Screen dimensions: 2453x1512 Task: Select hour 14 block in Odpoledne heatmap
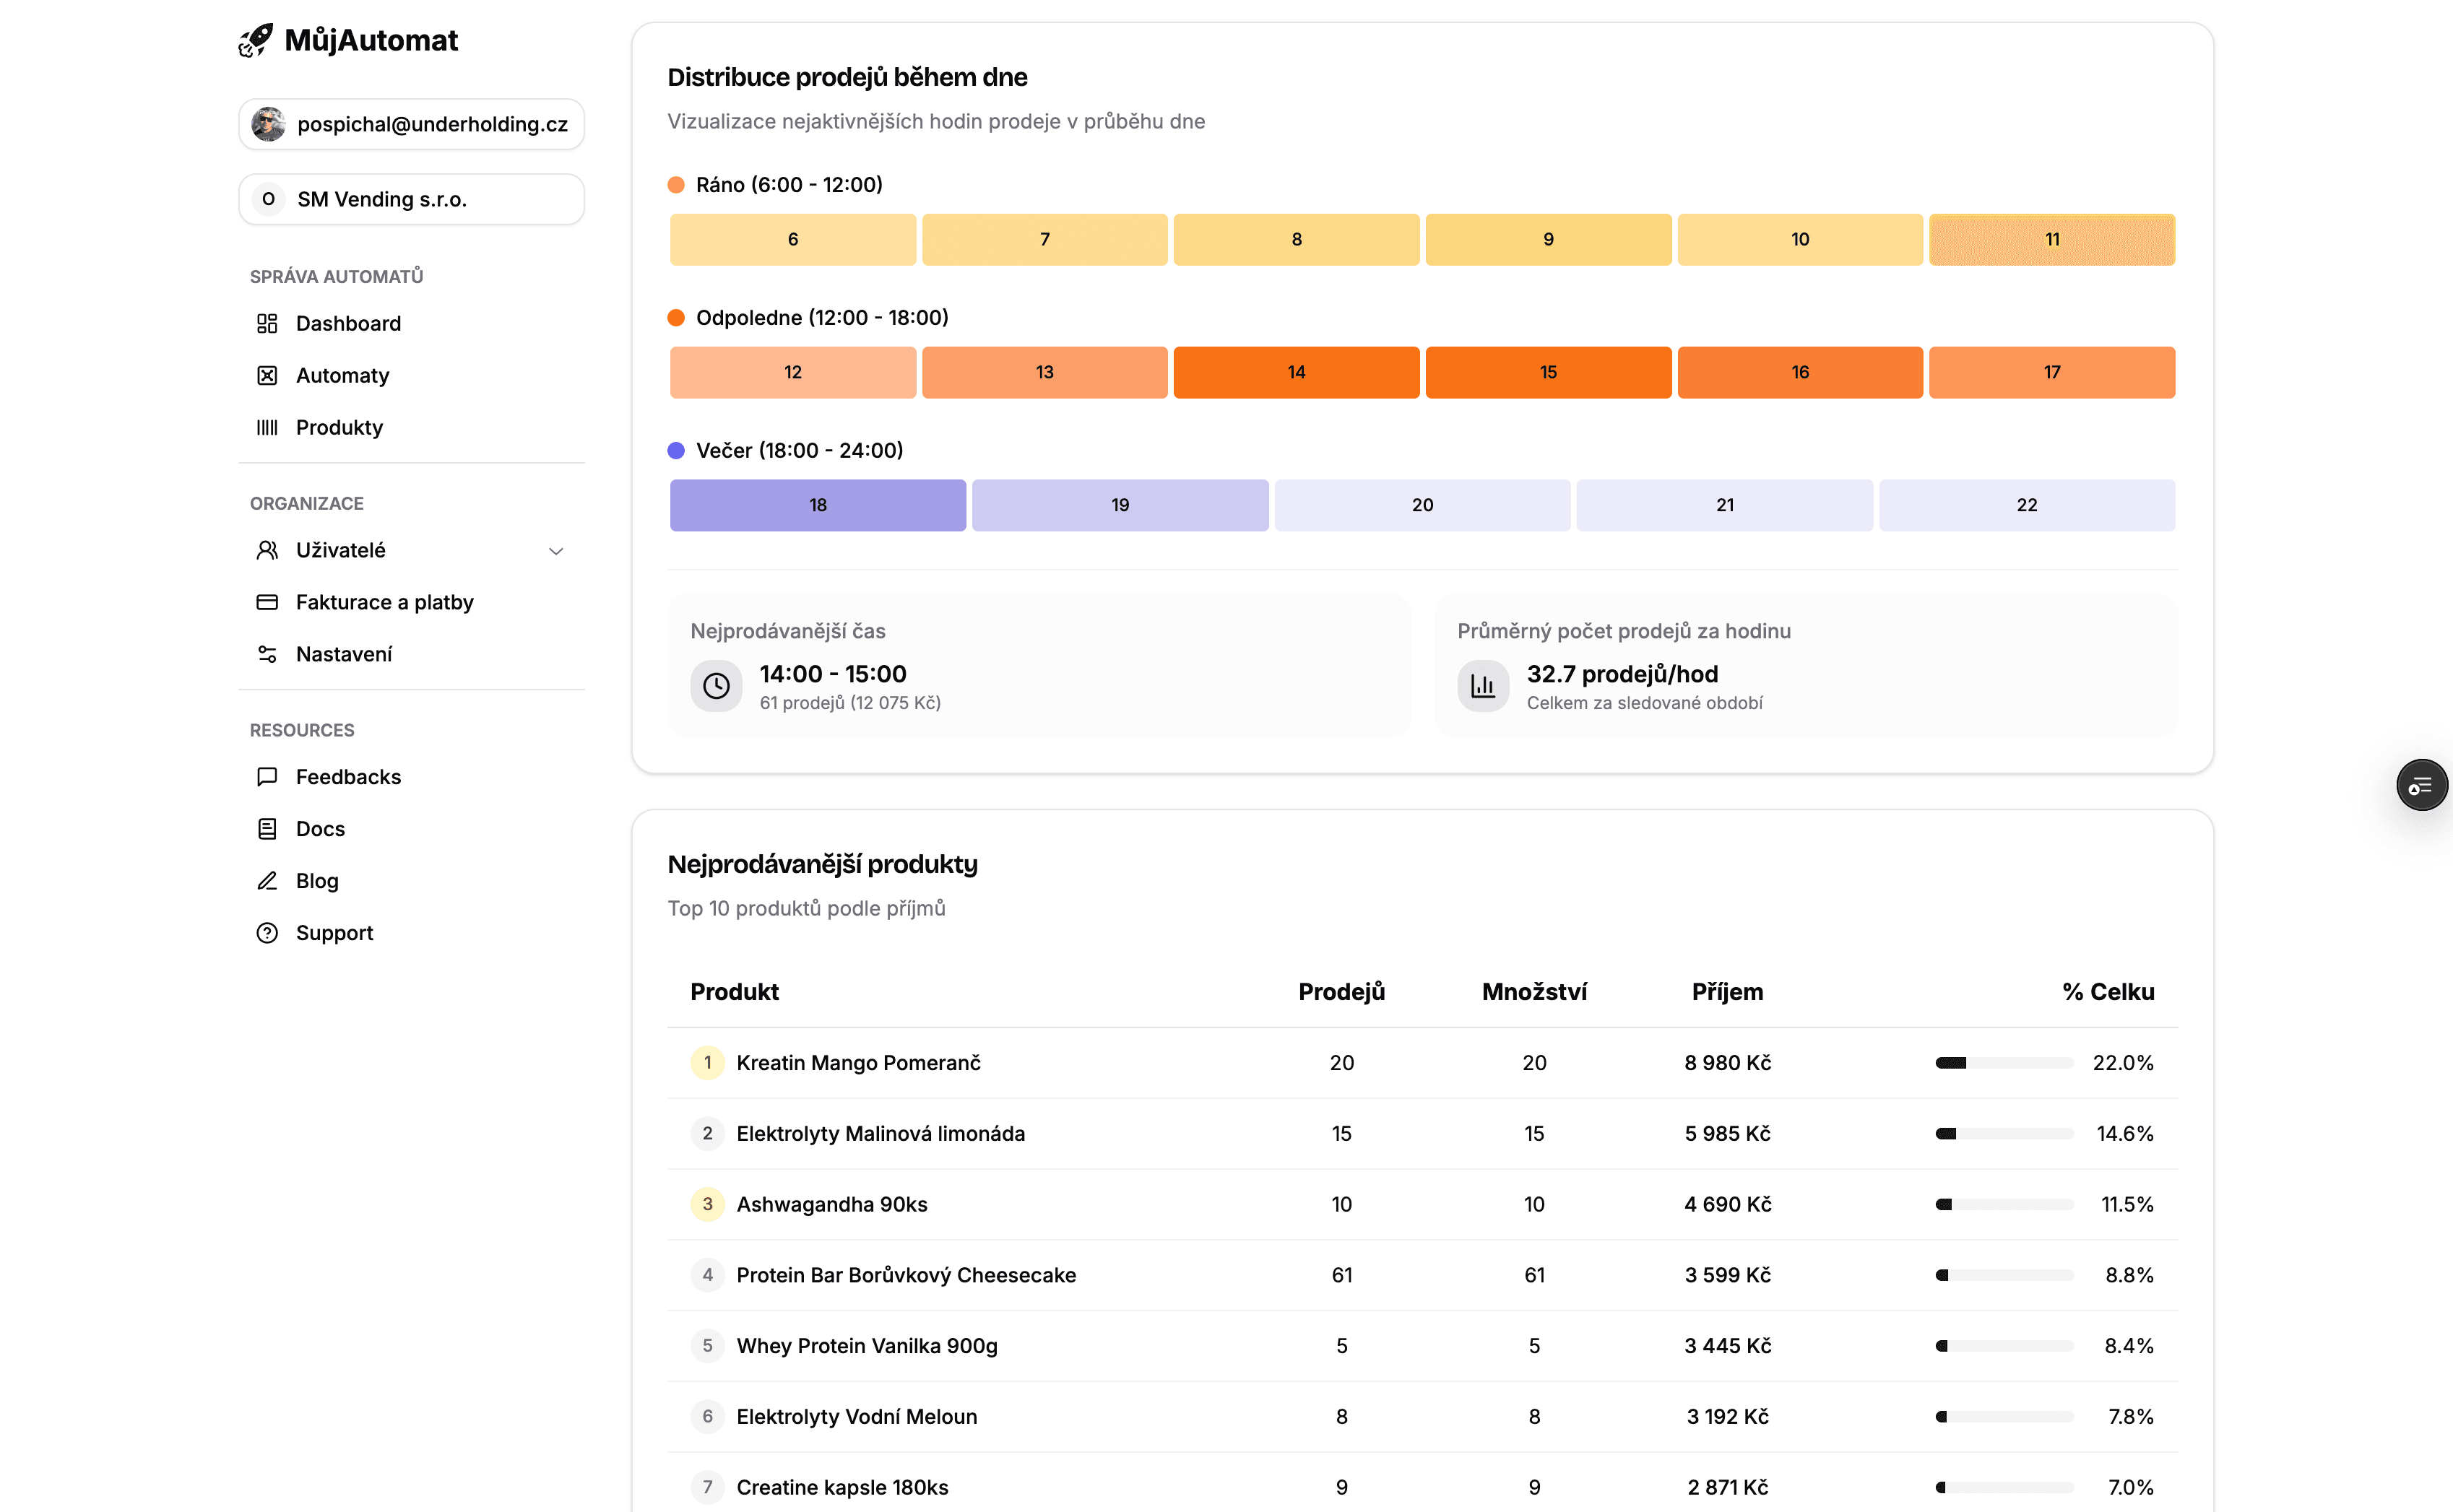click(1296, 372)
